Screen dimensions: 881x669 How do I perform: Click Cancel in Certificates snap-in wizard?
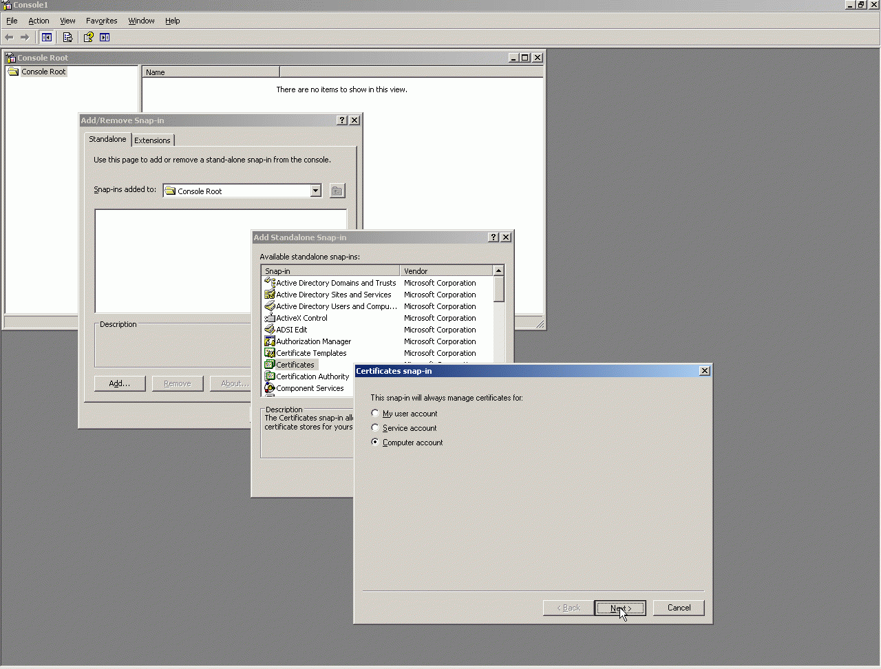coord(679,608)
